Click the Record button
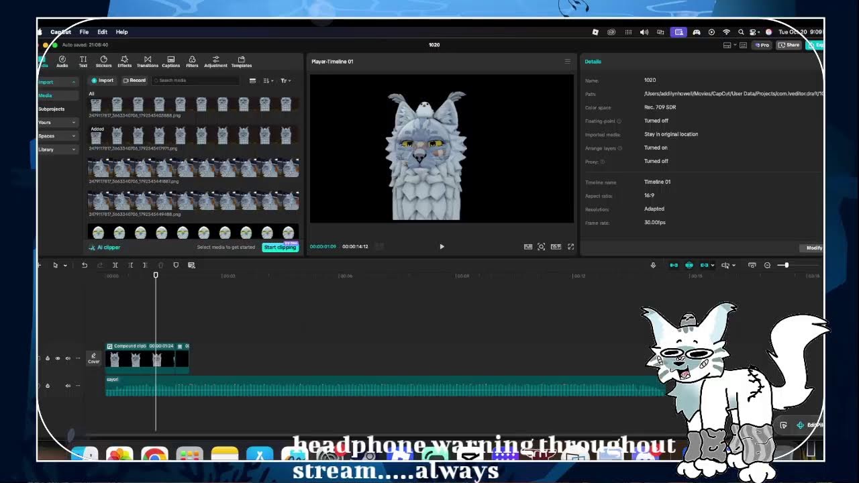 (x=134, y=80)
